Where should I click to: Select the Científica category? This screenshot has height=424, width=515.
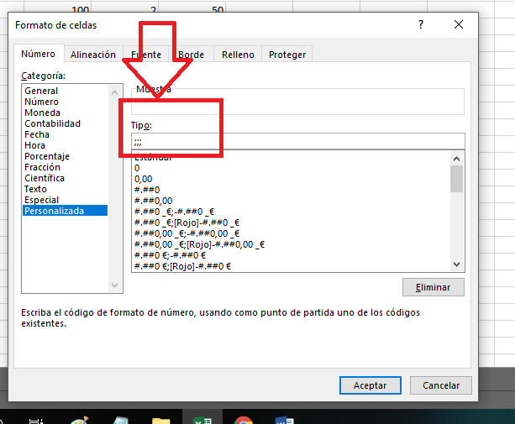[65, 178]
